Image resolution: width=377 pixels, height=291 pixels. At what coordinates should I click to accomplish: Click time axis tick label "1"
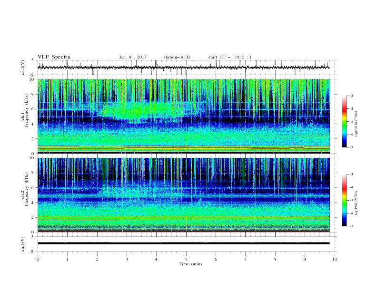pos(68,259)
